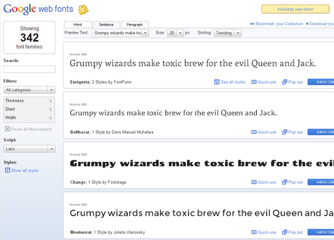Open Bookmark your Collection link
Viewport: 334px width, 240px height.
click(x=279, y=23)
